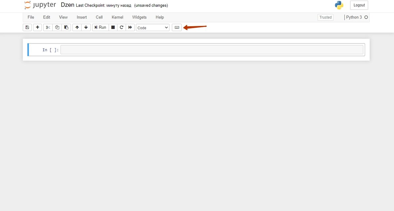Click the unsaved changes indicator text

(151, 6)
